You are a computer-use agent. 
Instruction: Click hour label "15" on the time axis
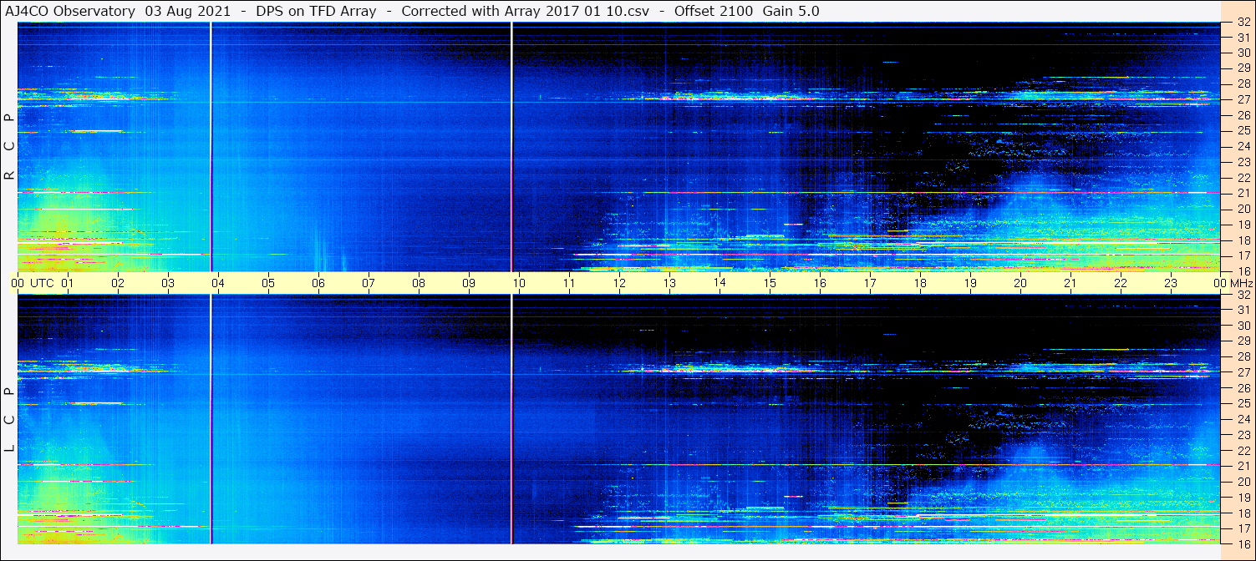click(x=770, y=283)
